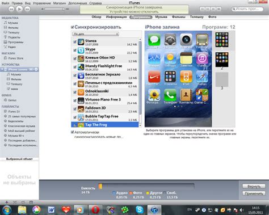
Task: Click the Skype app icon in list
Action: coord(81,50)
